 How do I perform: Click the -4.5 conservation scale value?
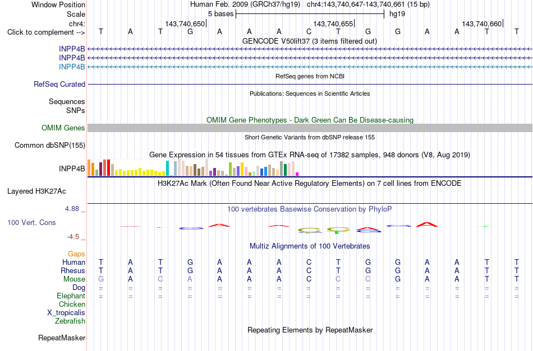(x=73, y=237)
